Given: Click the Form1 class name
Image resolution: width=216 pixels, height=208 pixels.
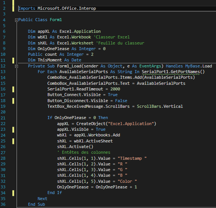Looking at the screenshot, I should pos(56,20).
